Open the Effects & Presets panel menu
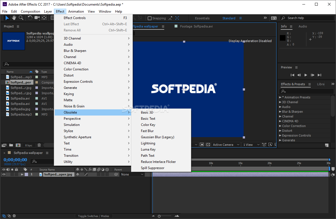 point(309,84)
